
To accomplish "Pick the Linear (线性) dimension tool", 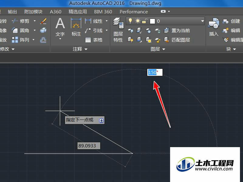I will tap(94, 21).
